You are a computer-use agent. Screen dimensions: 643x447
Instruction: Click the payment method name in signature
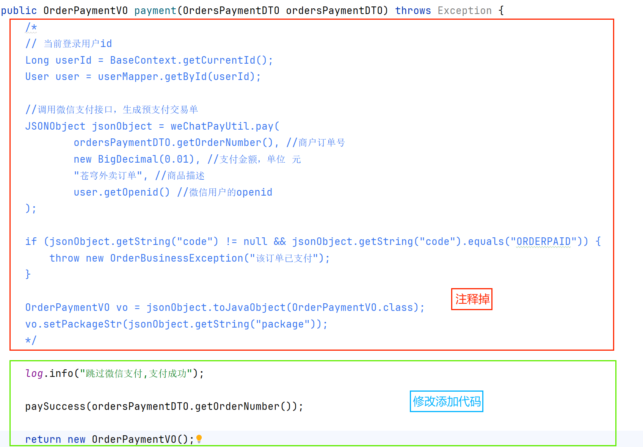click(x=155, y=11)
